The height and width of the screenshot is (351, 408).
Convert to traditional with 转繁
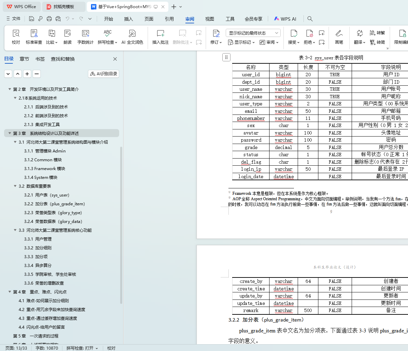[377, 33]
